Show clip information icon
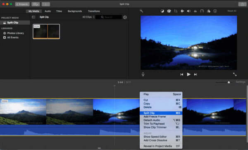Screen dimensions: 248x150 point(215,11)
